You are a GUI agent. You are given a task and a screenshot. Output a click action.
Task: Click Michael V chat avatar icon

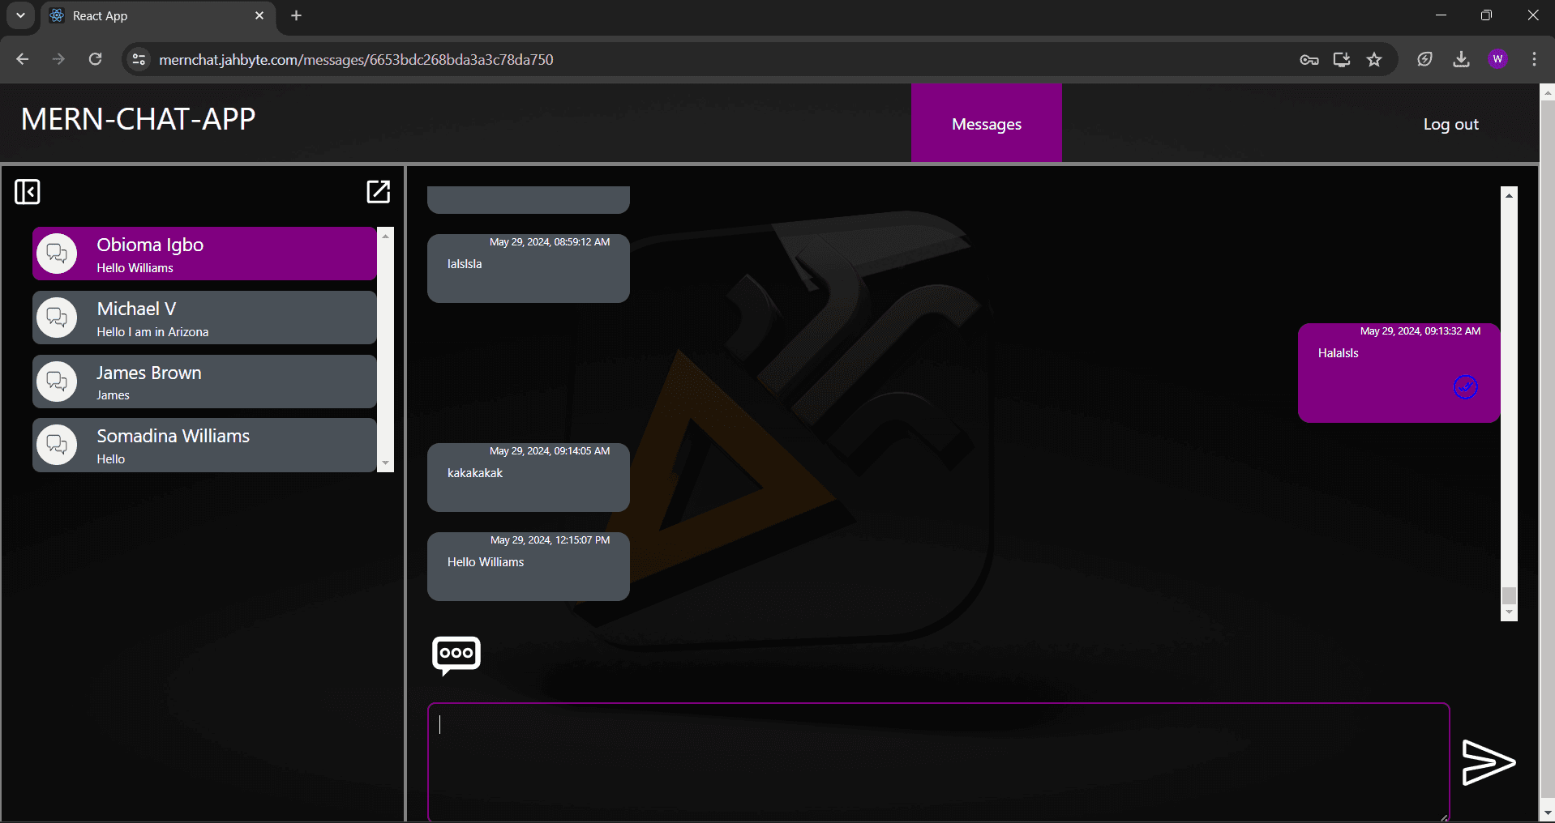click(57, 318)
